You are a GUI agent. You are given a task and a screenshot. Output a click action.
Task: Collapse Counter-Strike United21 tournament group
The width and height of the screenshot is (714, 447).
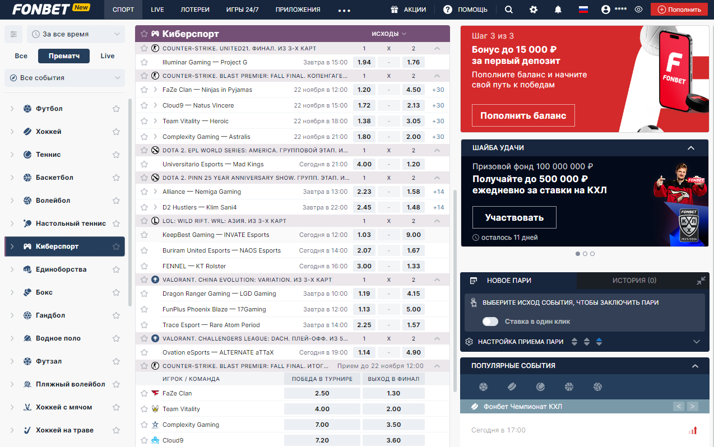pyautogui.click(x=437, y=48)
